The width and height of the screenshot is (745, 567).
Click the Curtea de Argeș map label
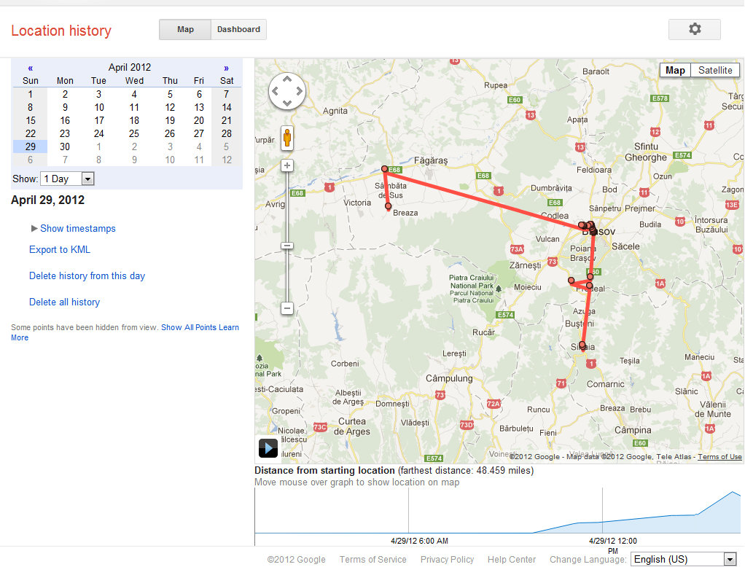pos(352,426)
